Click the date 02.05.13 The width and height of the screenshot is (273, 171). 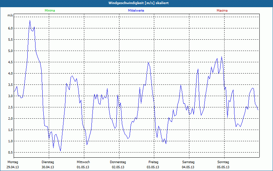(x=118, y=167)
